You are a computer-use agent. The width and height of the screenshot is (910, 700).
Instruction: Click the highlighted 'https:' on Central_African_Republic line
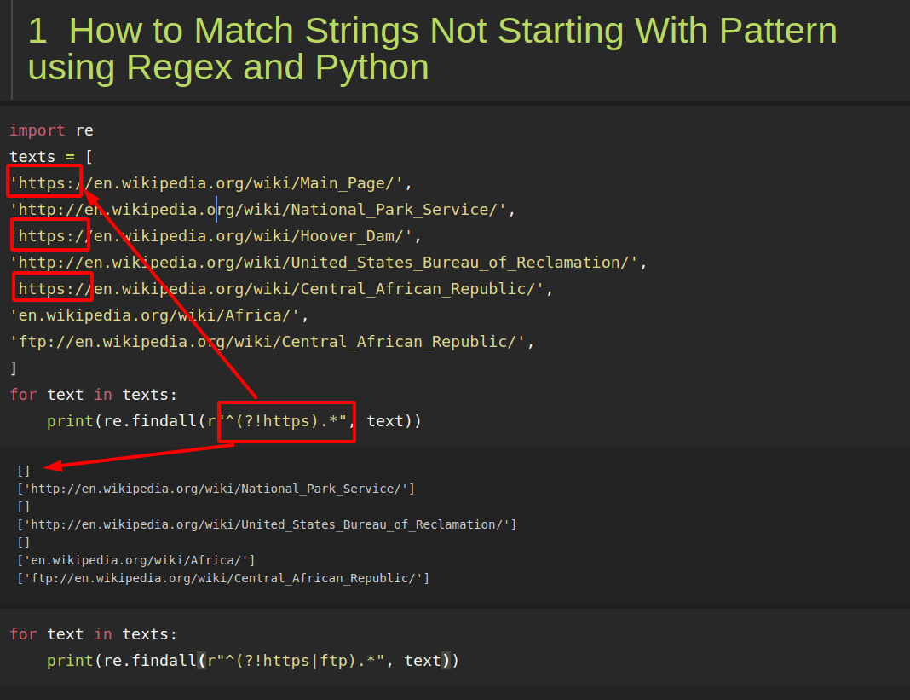pyautogui.click(x=52, y=288)
